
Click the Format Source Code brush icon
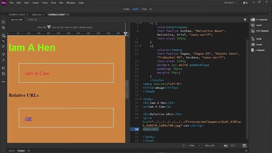(x=3, y=60)
